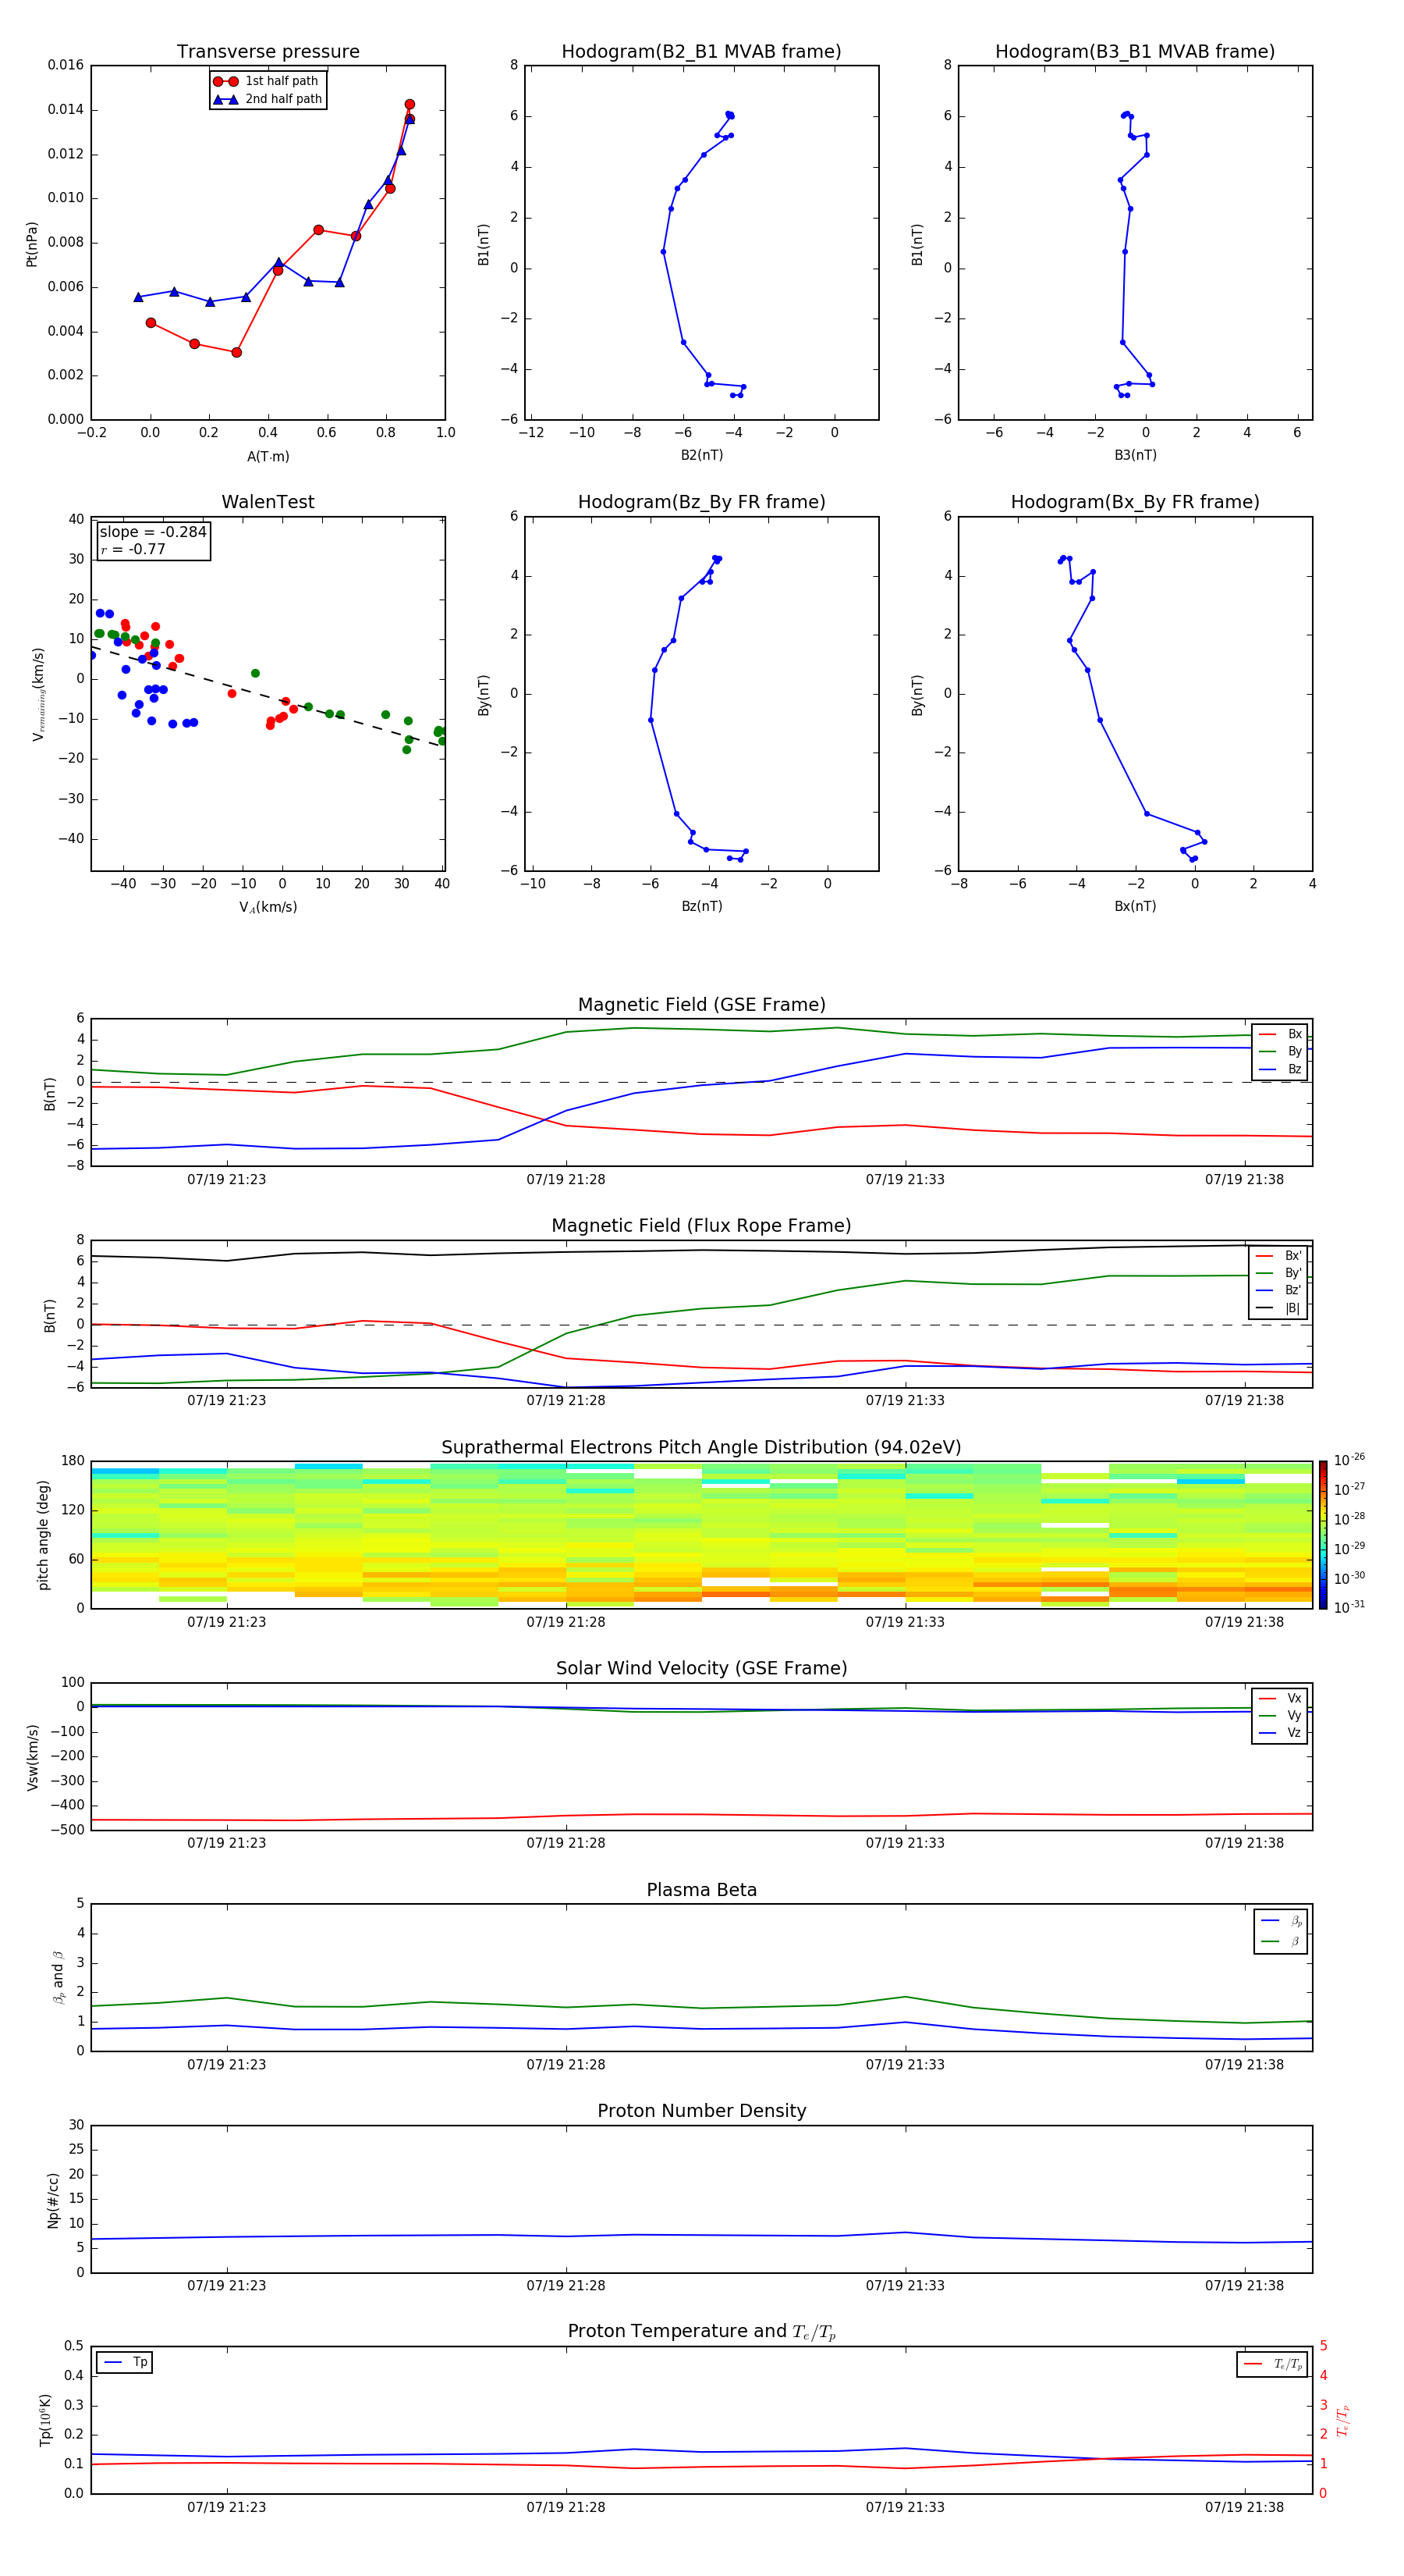Click the 'Hodogram(Bz_By FR frame)' title

point(701,502)
